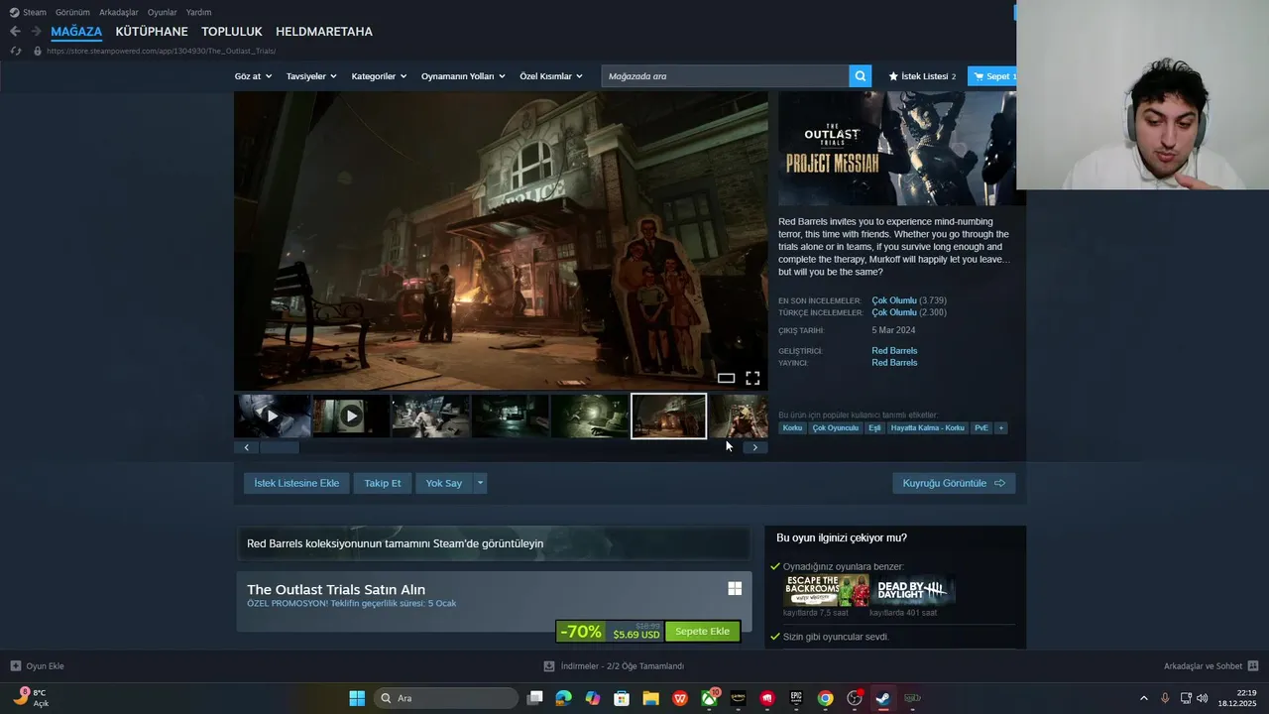
Task: Click the Yok Say button
Action: pyautogui.click(x=444, y=483)
